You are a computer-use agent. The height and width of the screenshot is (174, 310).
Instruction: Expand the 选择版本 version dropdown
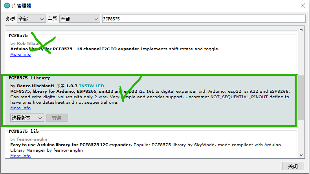click(27, 118)
